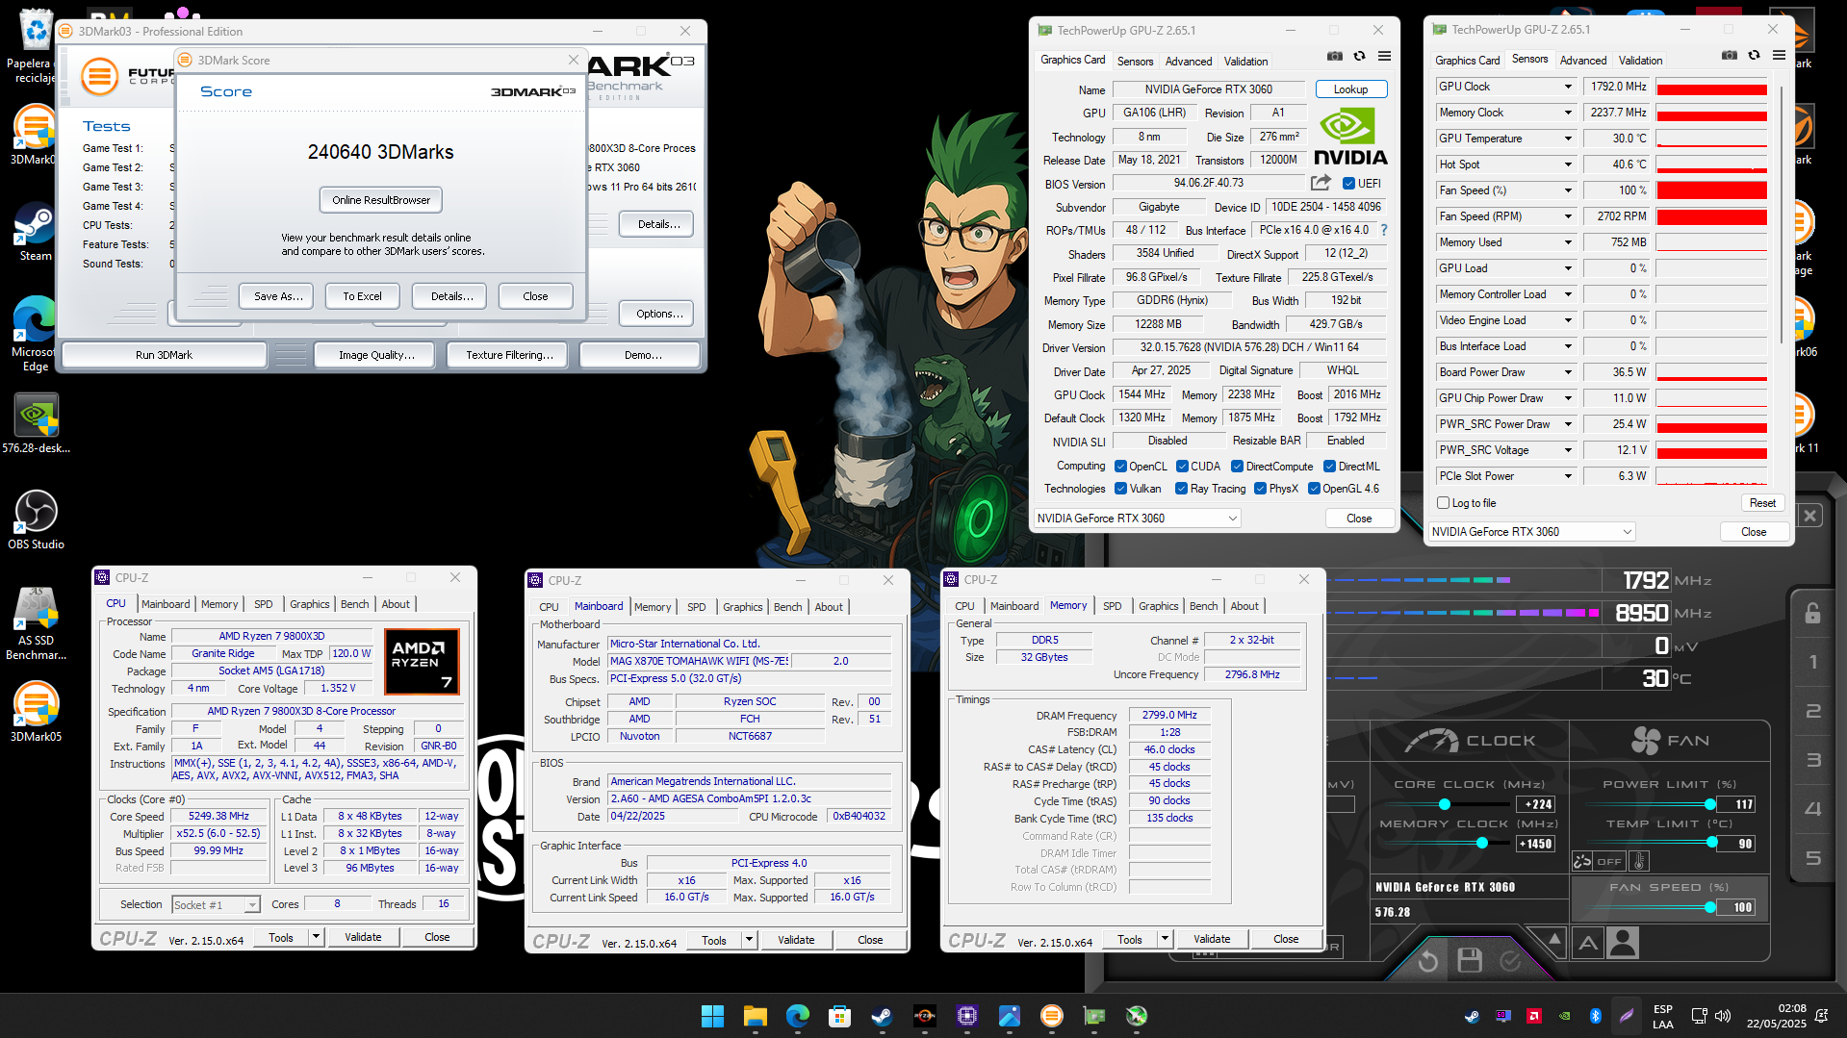This screenshot has height=1038, width=1847.
Task: Toggle the OpenCL checkbox in GPU-Z
Action: tap(1120, 467)
